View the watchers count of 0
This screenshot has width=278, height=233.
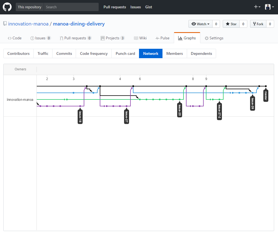(x=216, y=24)
